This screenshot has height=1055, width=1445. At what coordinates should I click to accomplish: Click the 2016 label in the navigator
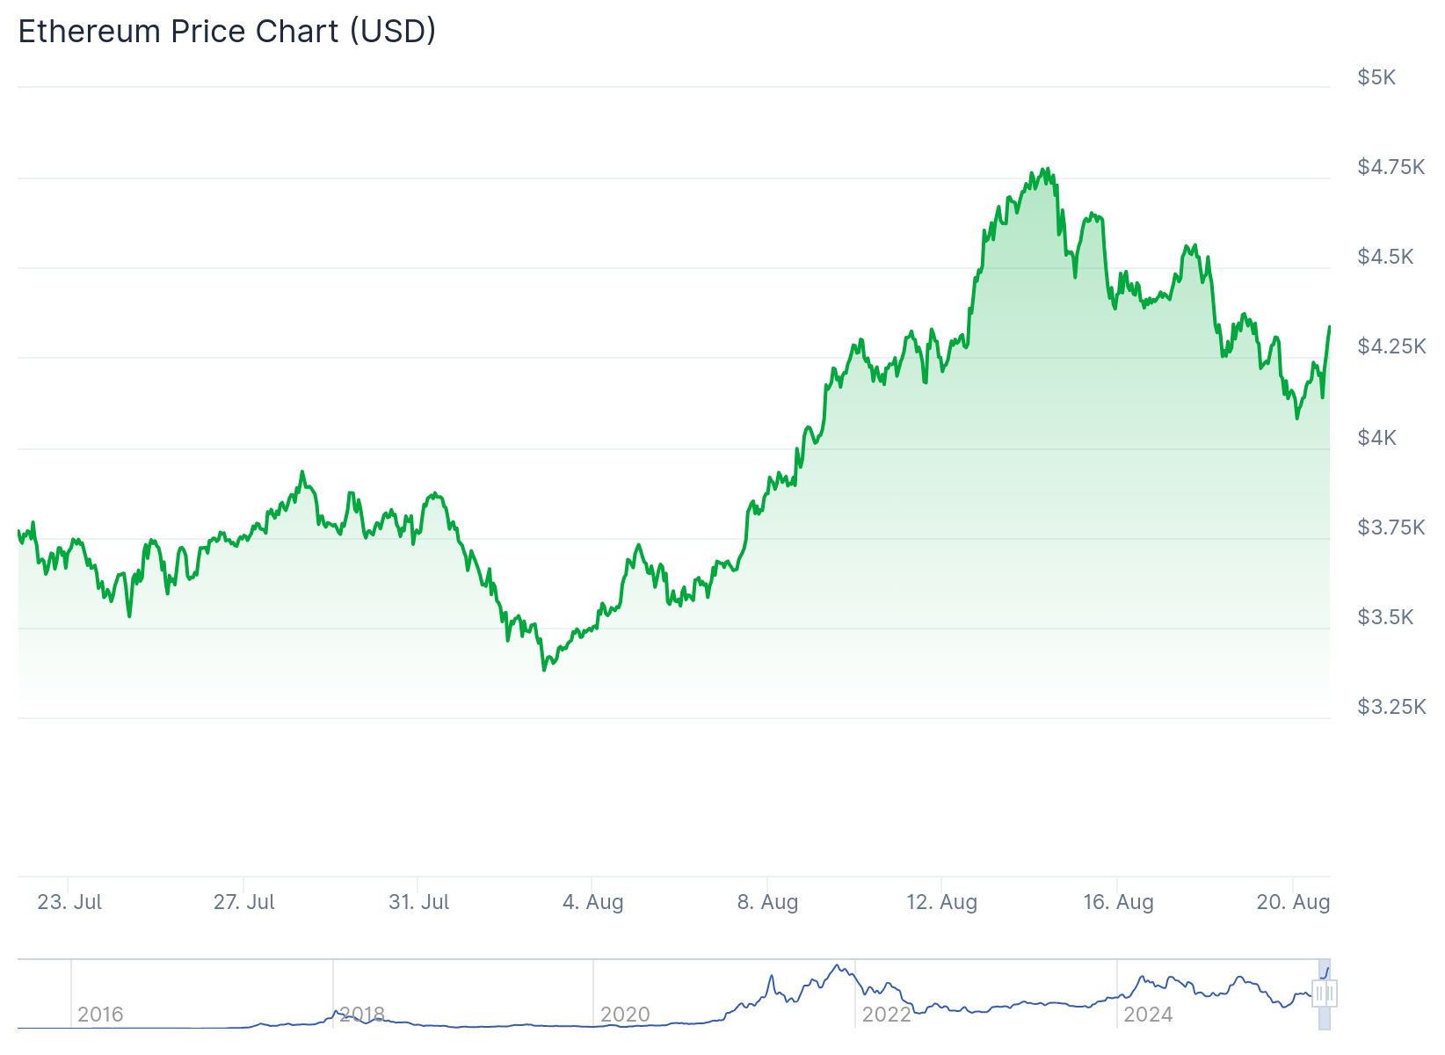tap(100, 1015)
